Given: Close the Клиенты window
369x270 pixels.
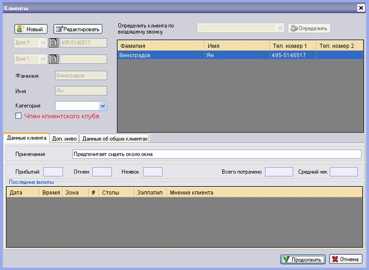Looking at the screenshot, I should [x=361, y=8].
